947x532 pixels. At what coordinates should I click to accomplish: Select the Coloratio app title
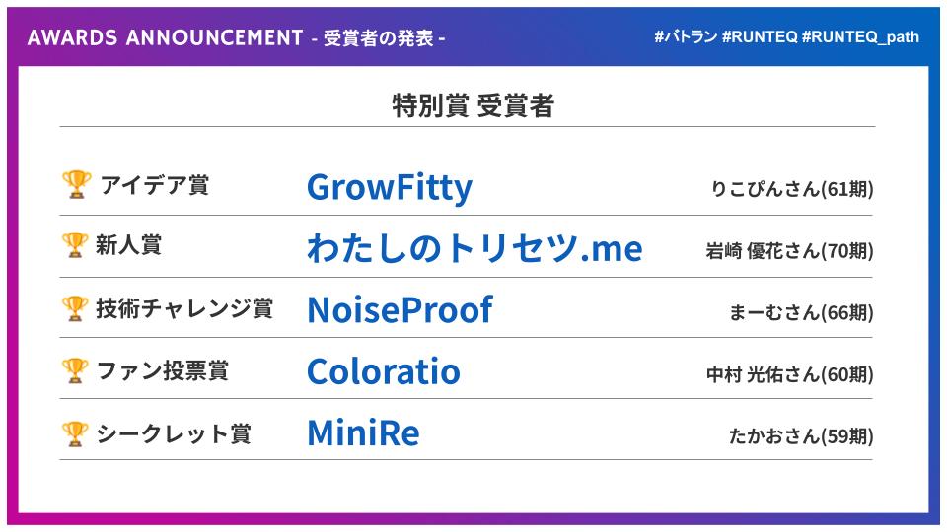coord(384,371)
